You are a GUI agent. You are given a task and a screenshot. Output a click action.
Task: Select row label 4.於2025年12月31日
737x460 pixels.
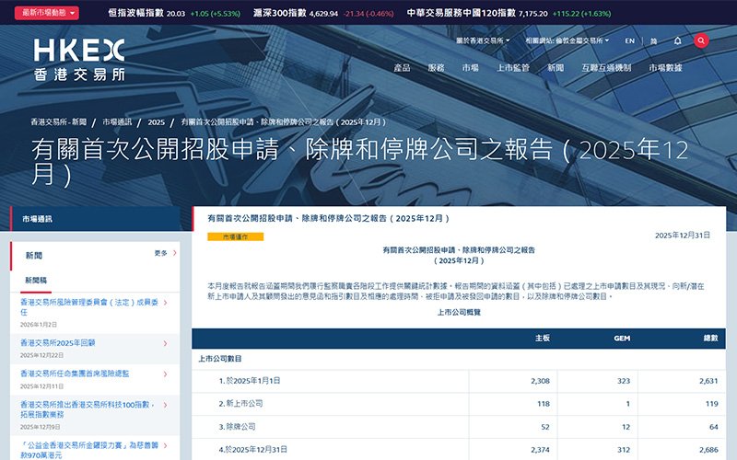[x=252, y=450]
